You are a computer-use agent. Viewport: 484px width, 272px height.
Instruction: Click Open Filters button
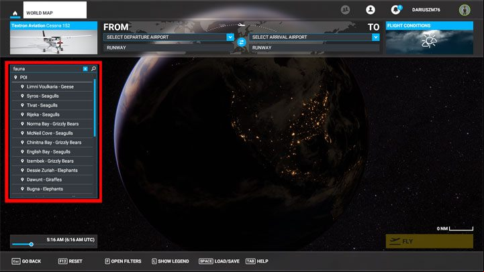pyautogui.click(x=123, y=261)
